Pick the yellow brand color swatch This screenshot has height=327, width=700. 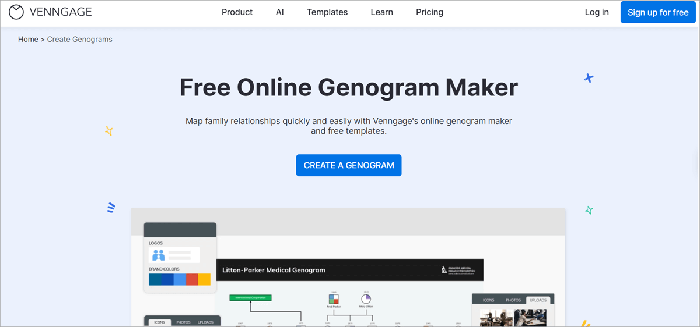point(204,279)
